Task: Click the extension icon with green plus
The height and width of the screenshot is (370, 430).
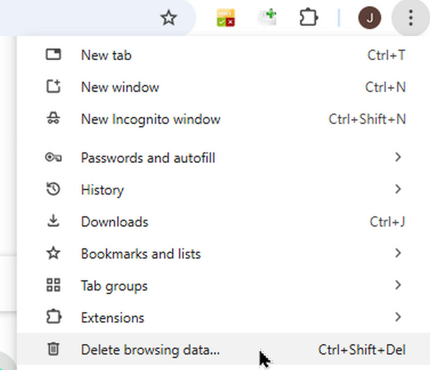Action: coord(267,19)
